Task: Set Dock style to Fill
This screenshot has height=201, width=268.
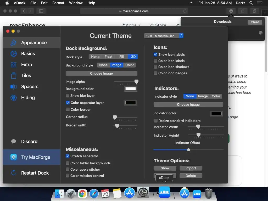Action: click(121, 57)
